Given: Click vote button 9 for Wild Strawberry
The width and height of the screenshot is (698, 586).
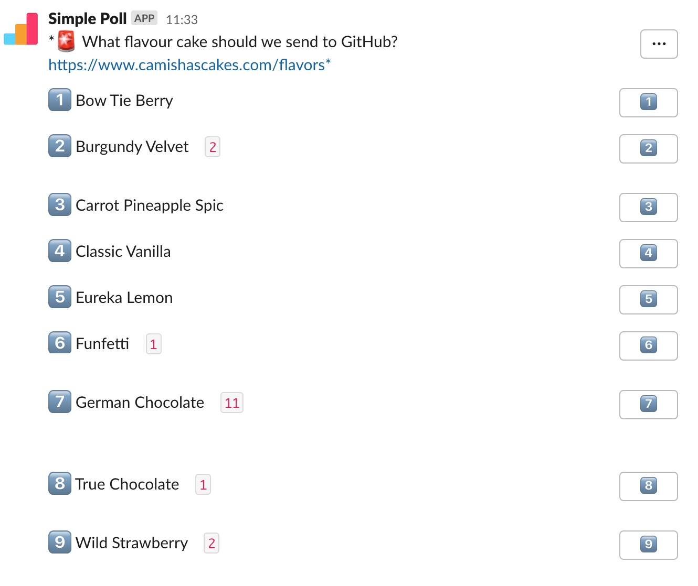Looking at the screenshot, I should coord(648,545).
